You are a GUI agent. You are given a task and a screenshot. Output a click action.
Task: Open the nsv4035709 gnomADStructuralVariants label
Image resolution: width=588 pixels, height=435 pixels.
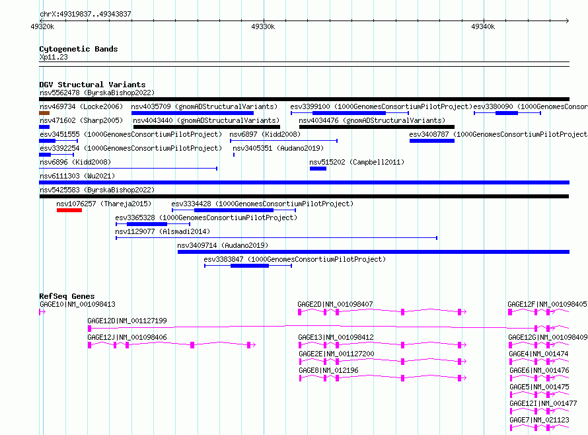204,106
